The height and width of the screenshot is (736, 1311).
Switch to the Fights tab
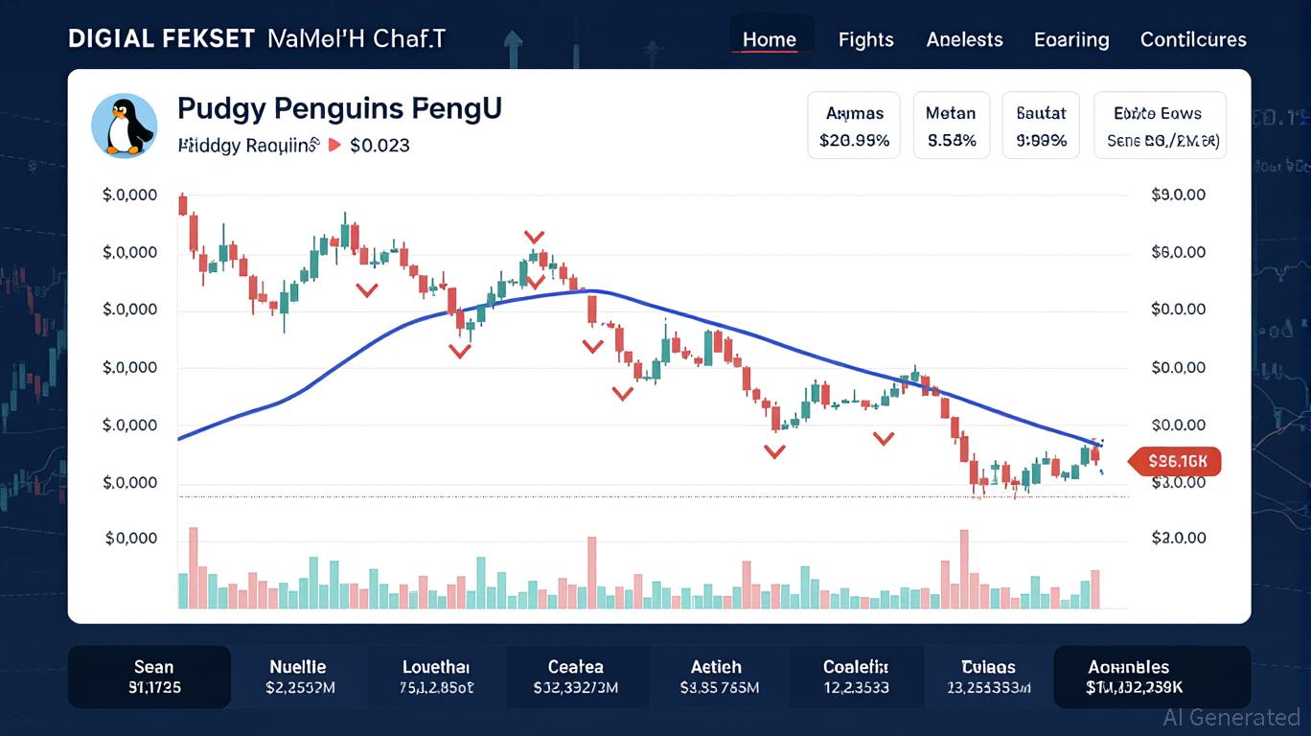click(x=865, y=39)
